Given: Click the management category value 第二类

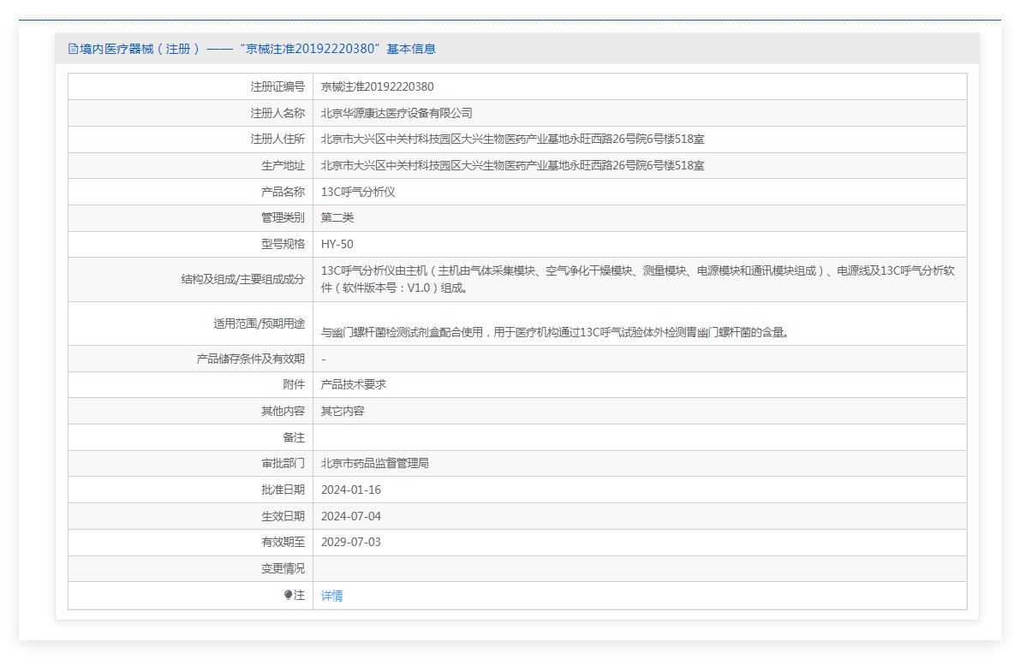Looking at the screenshot, I should [x=337, y=217].
